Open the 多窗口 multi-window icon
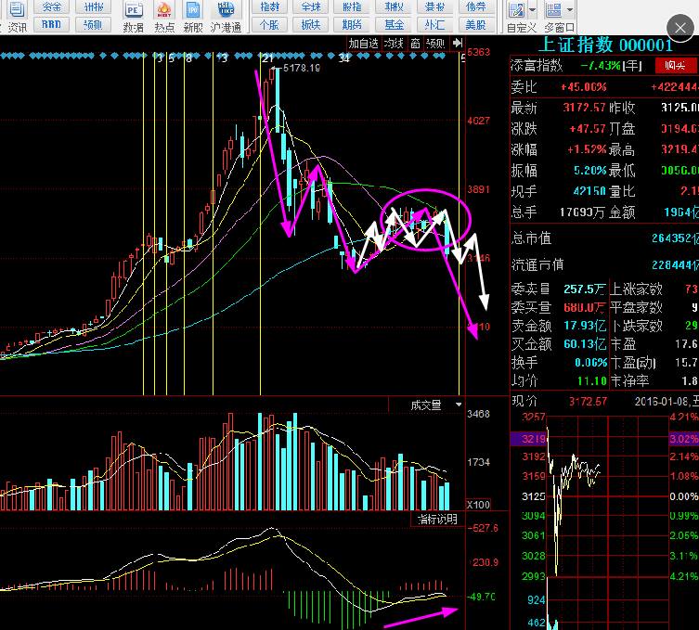Image resolution: width=699 pixels, height=630 pixels. [x=555, y=11]
